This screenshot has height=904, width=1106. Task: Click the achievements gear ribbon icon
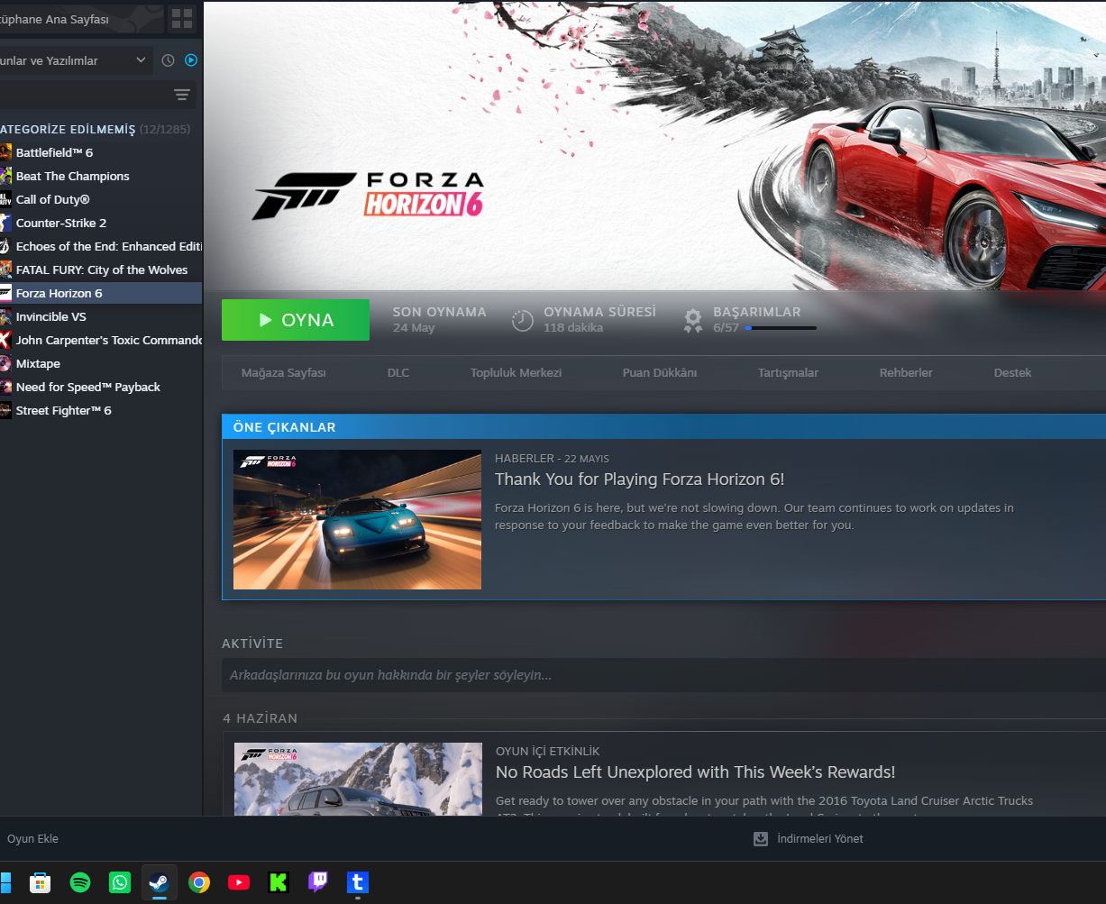pos(692,320)
